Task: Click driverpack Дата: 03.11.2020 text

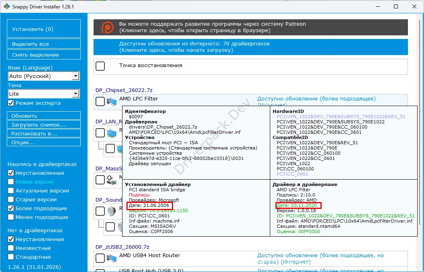Action: click(297, 205)
